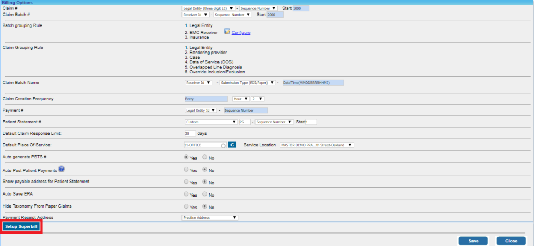Screen dimensions: 534x246
Task: Select No for Hide Taxonomy From Paper Claims
Action: 204,206
